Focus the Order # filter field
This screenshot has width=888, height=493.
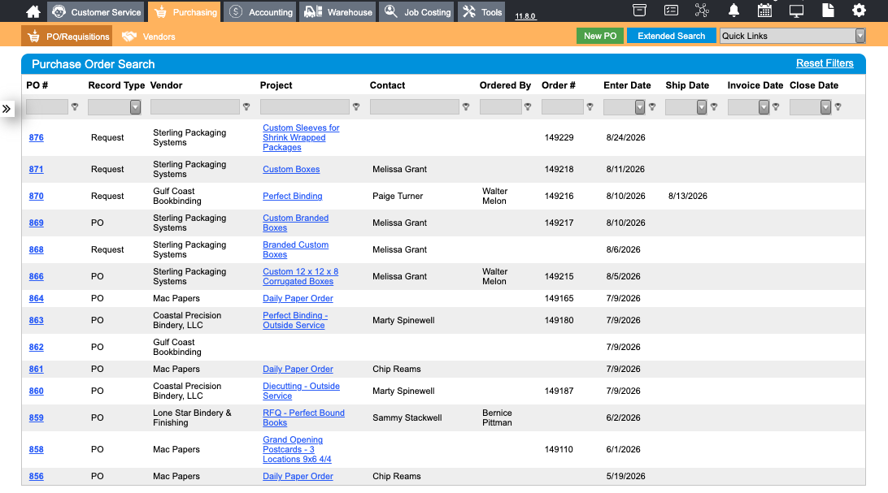pyautogui.click(x=563, y=107)
